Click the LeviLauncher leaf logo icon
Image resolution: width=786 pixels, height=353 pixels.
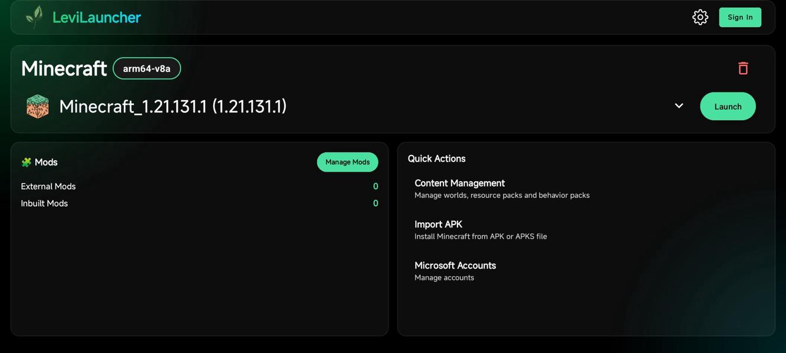click(x=32, y=16)
